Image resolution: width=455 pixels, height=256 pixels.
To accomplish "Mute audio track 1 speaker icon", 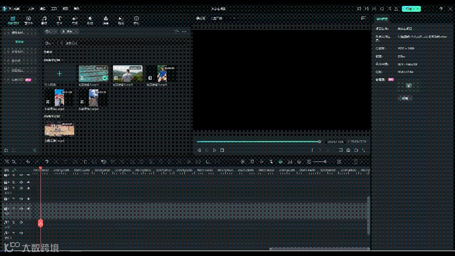I will 21,222.
